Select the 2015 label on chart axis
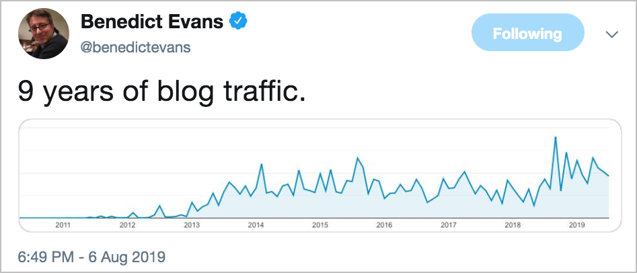The image size is (637, 273). click(x=320, y=225)
